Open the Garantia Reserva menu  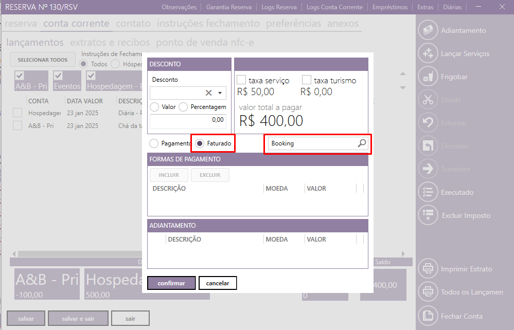pyautogui.click(x=229, y=7)
